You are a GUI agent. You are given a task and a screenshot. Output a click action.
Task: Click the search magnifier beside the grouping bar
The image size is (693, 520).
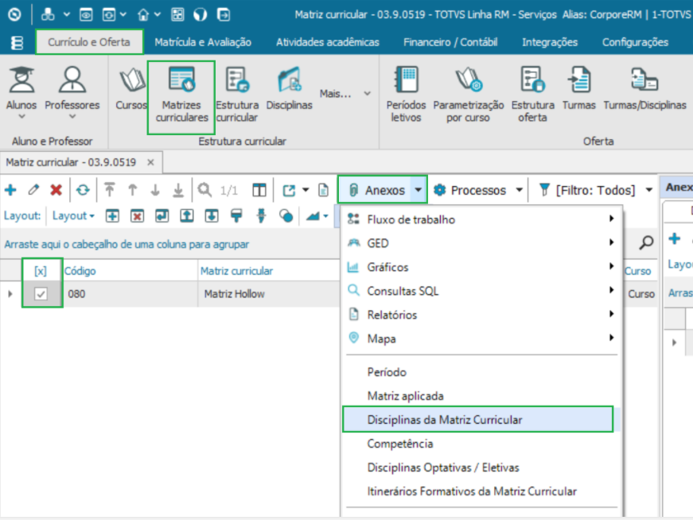pos(646,242)
